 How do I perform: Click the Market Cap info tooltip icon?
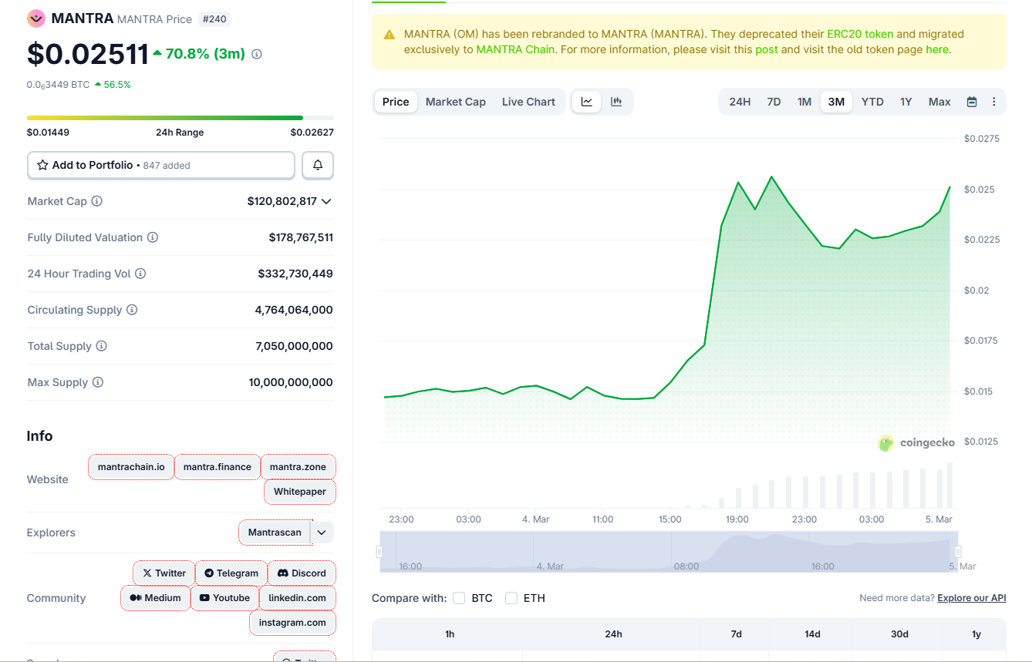click(96, 201)
